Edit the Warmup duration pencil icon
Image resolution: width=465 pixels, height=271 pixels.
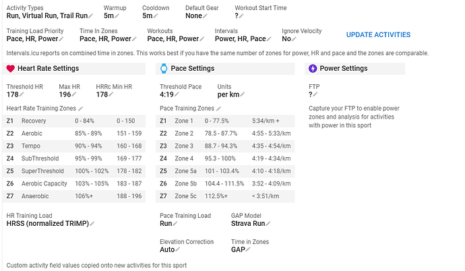(x=117, y=16)
